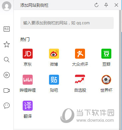
Task: Add the 翻译 translate icon
Action: tap(28, 106)
